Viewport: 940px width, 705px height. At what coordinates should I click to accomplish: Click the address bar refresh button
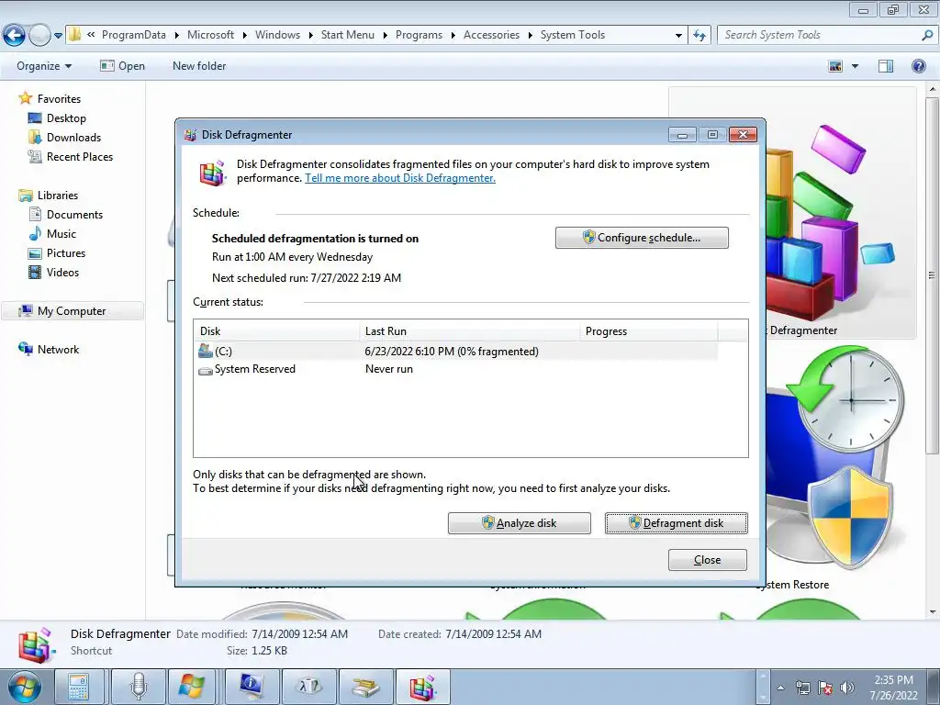699,36
